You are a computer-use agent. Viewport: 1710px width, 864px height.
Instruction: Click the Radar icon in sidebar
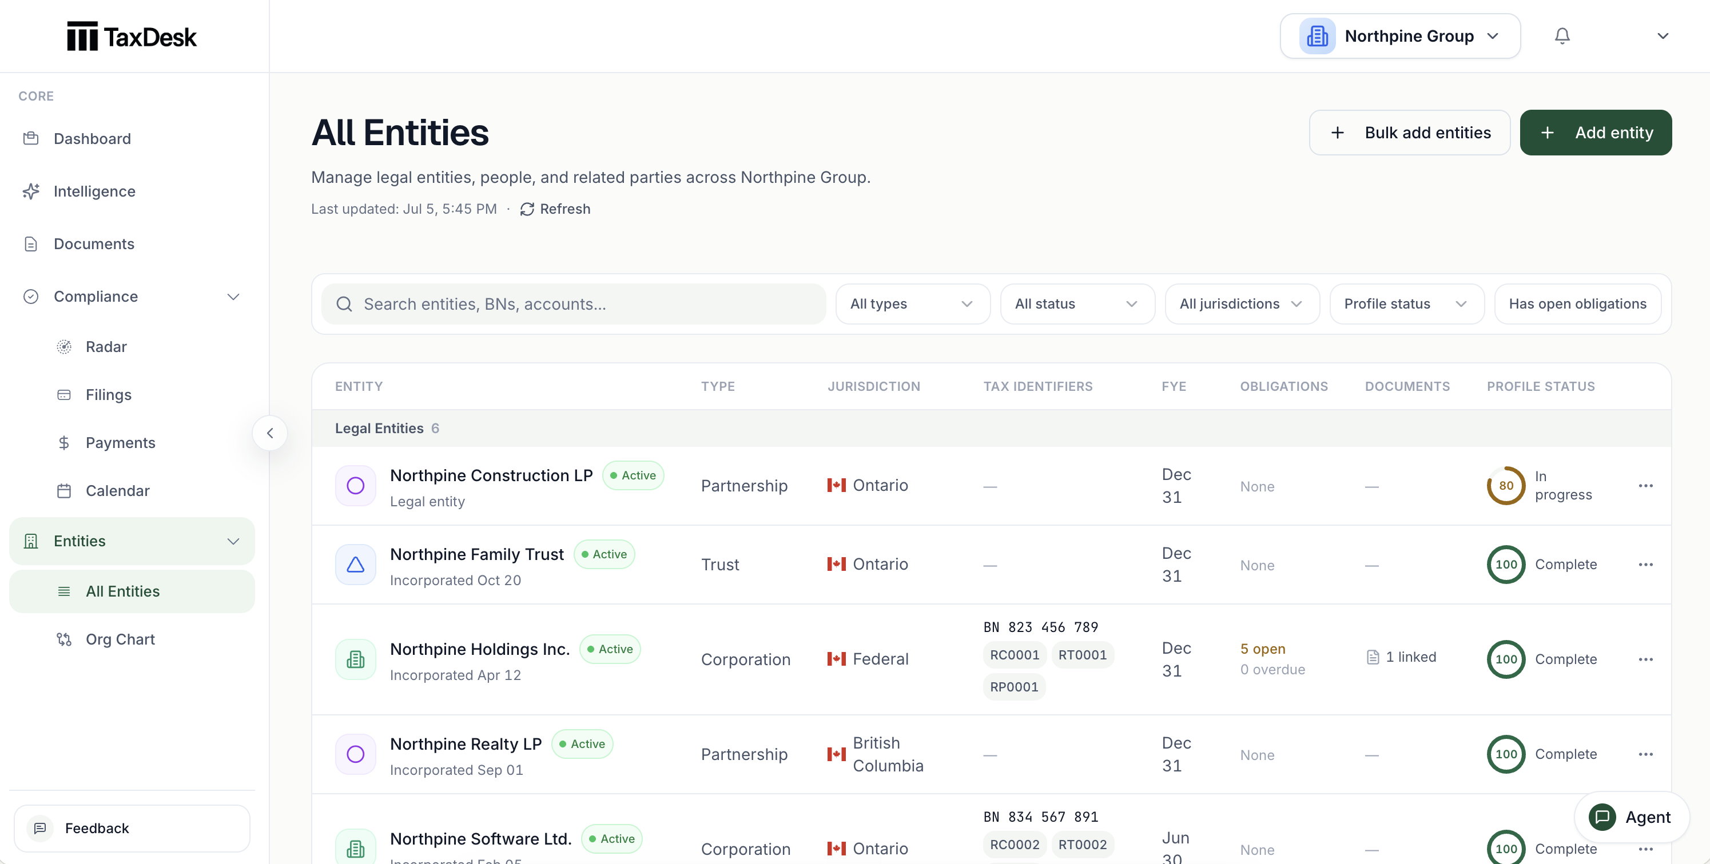point(63,347)
